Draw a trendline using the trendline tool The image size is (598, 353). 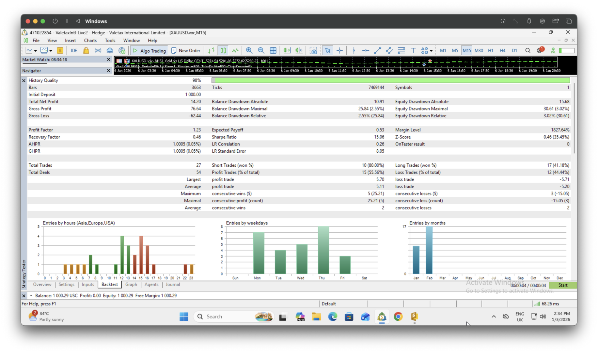378,50
